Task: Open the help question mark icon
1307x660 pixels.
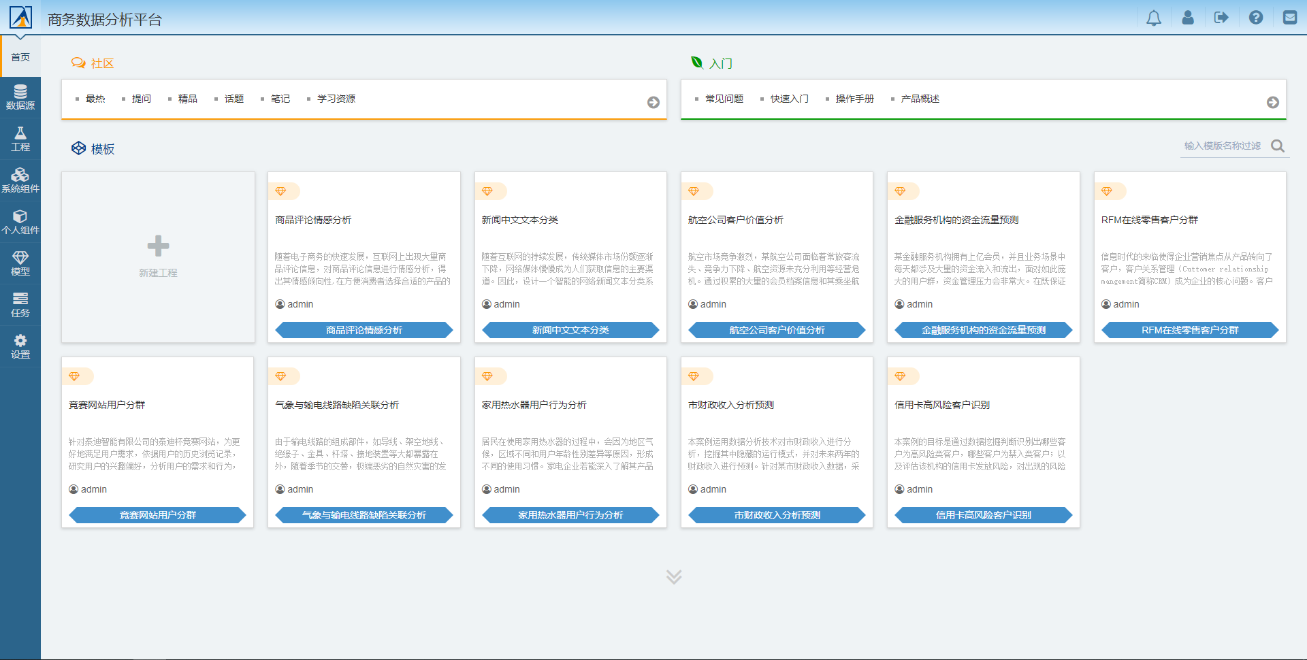Action: tap(1256, 18)
